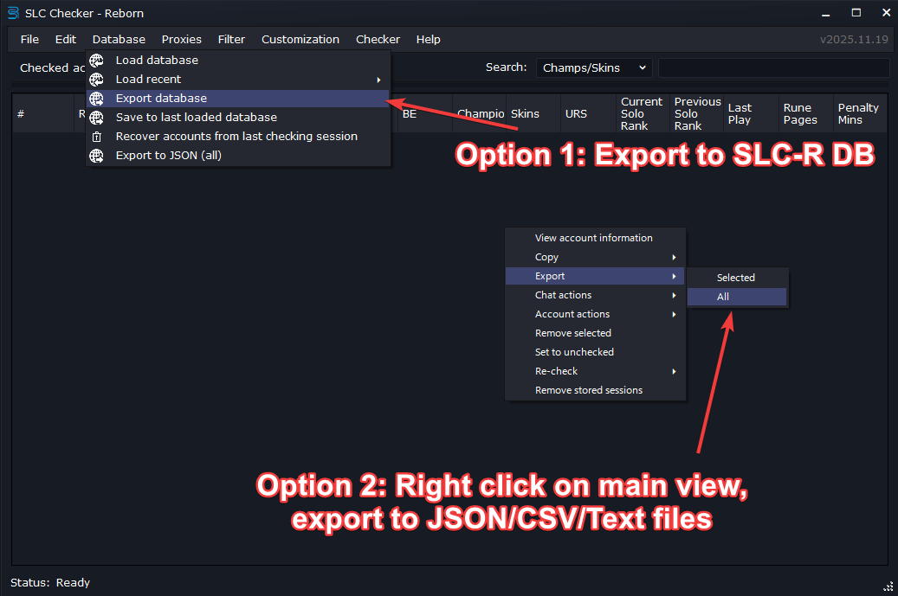
Task: Expand the Copy submenu in context menu
Action: pyautogui.click(x=673, y=257)
